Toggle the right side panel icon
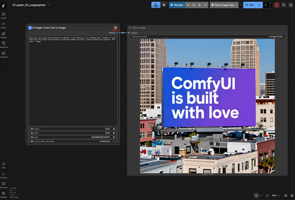This screenshot has width=295, height=200. 291,5
